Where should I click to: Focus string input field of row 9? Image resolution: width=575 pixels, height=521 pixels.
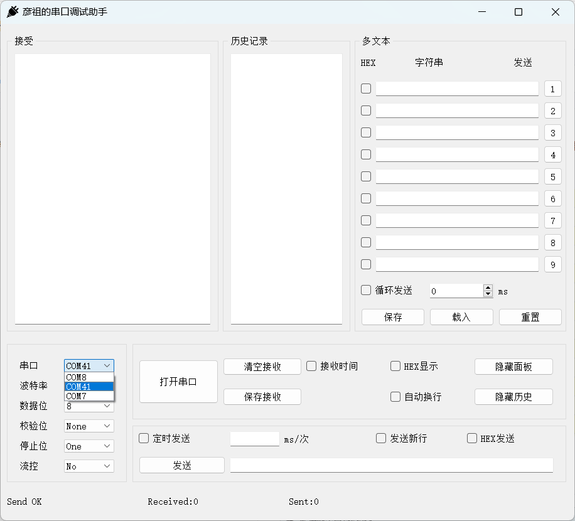coord(457,265)
